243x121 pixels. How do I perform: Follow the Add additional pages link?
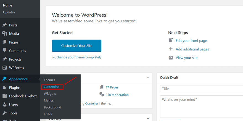pyautogui.click(x=192, y=49)
